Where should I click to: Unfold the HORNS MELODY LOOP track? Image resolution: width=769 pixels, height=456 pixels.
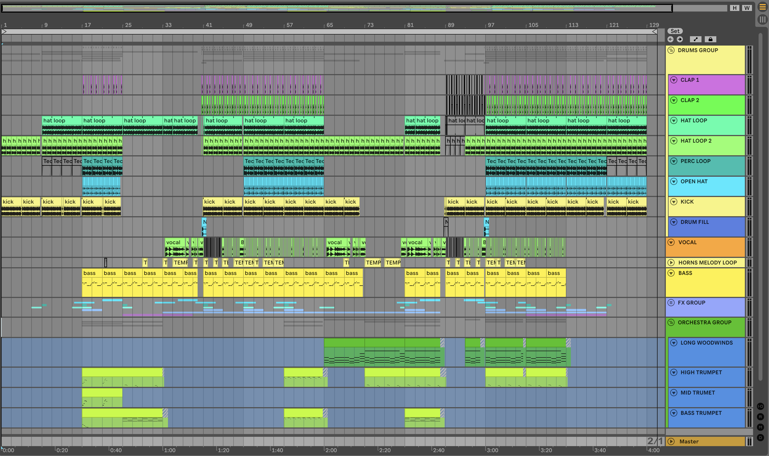(671, 263)
